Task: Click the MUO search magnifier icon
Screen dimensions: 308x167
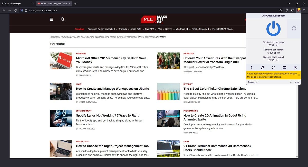Action: tap(63, 19)
